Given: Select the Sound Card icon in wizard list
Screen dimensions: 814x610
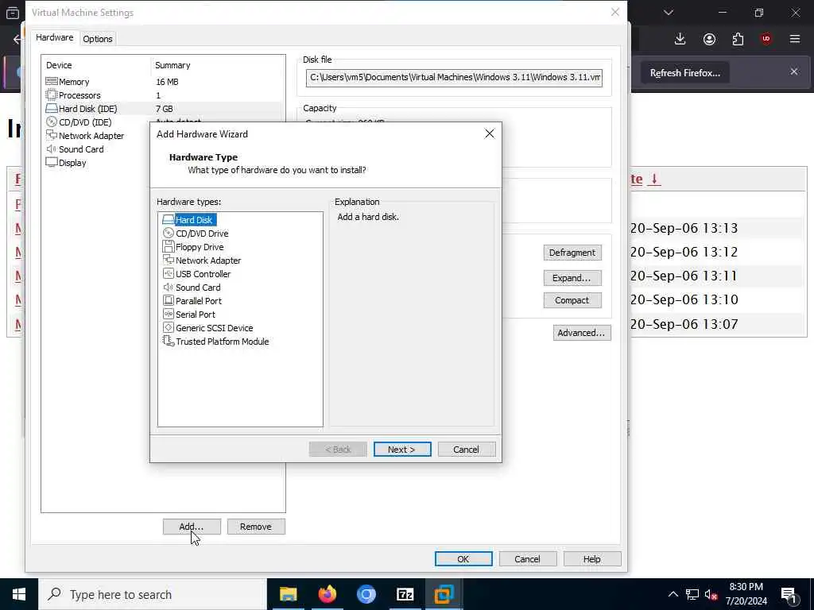Looking at the screenshot, I should [x=169, y=288].
